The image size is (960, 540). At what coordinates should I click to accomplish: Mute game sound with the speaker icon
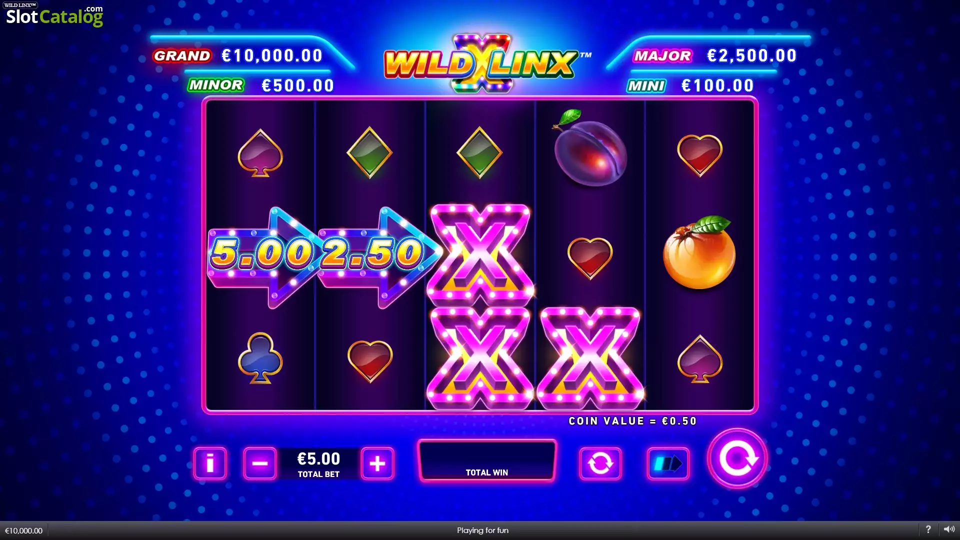pos(949,529)
